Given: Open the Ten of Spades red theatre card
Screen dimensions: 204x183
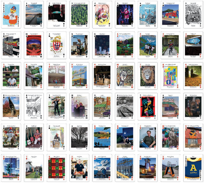Looking at the screenshot, I should coord(34,45).
